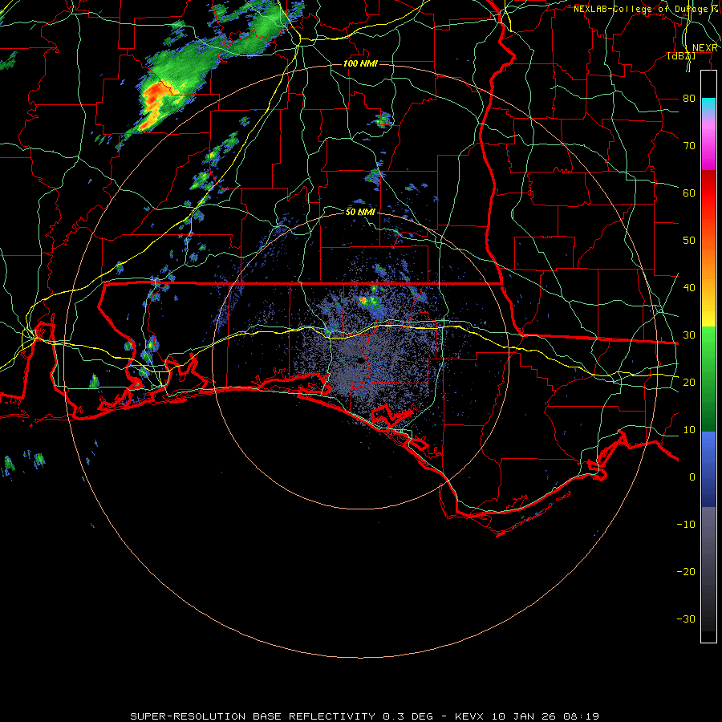The width and height of the screenshot is (722, 722).
Task: Click the -10 value on the dBZ scale
Action: click(x=686, y=525)
